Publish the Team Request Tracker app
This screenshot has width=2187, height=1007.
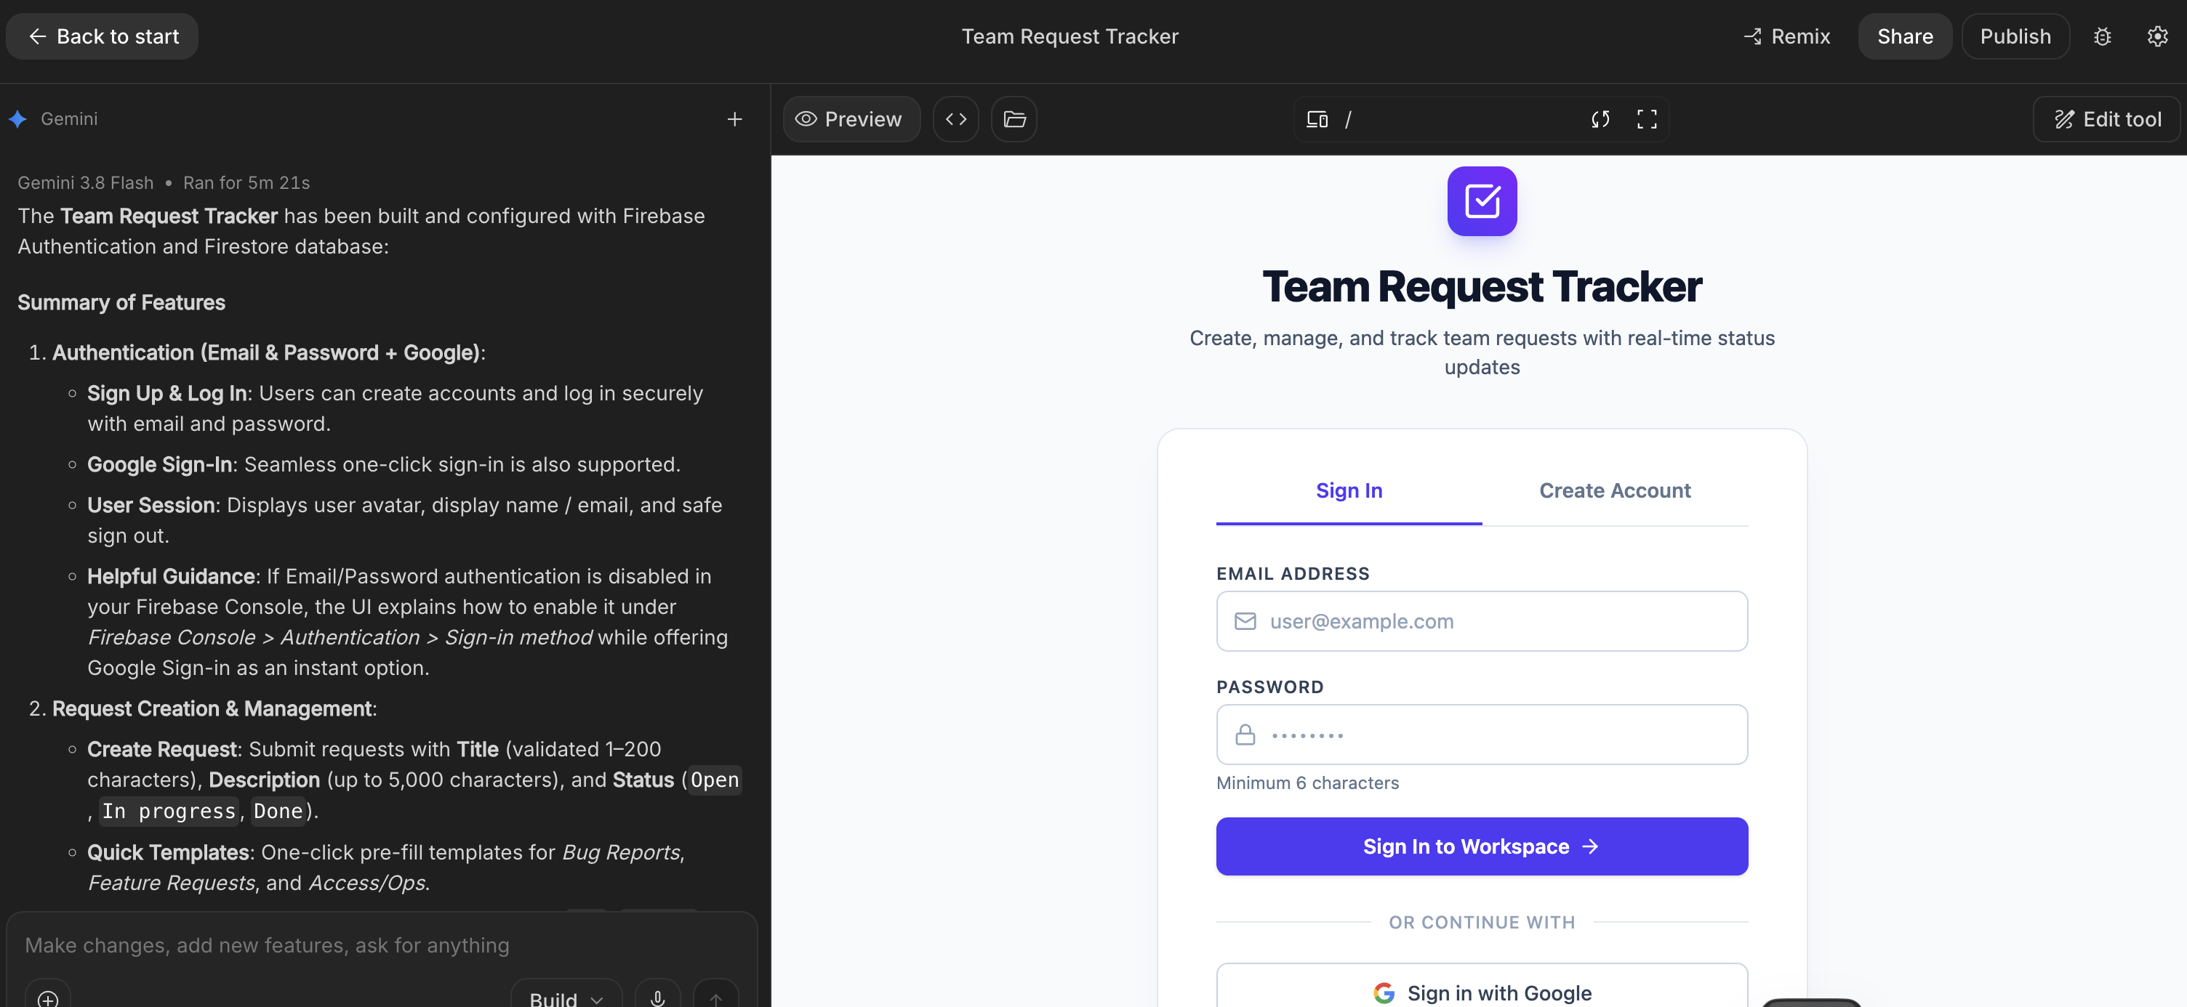[2015, 36]
